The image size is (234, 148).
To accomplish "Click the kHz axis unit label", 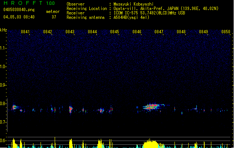I will [3, 30].
